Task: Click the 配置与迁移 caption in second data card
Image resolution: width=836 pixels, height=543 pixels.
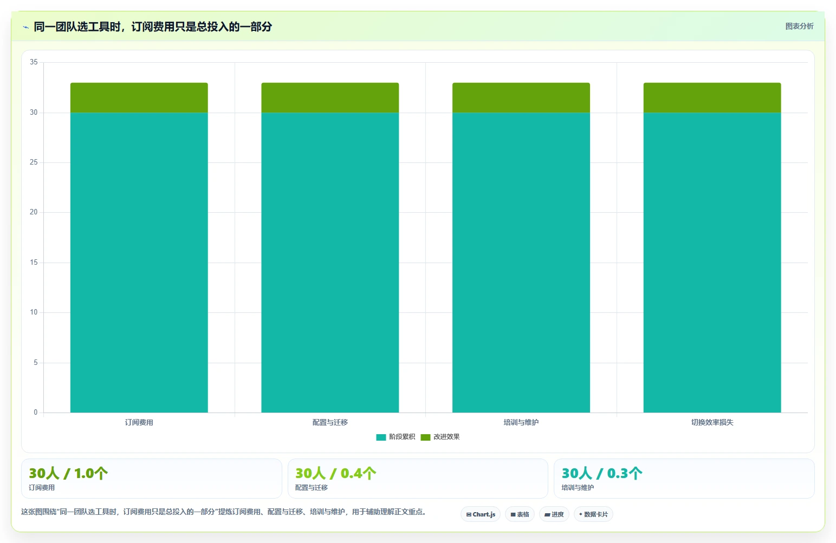Action: pos(312,488)
